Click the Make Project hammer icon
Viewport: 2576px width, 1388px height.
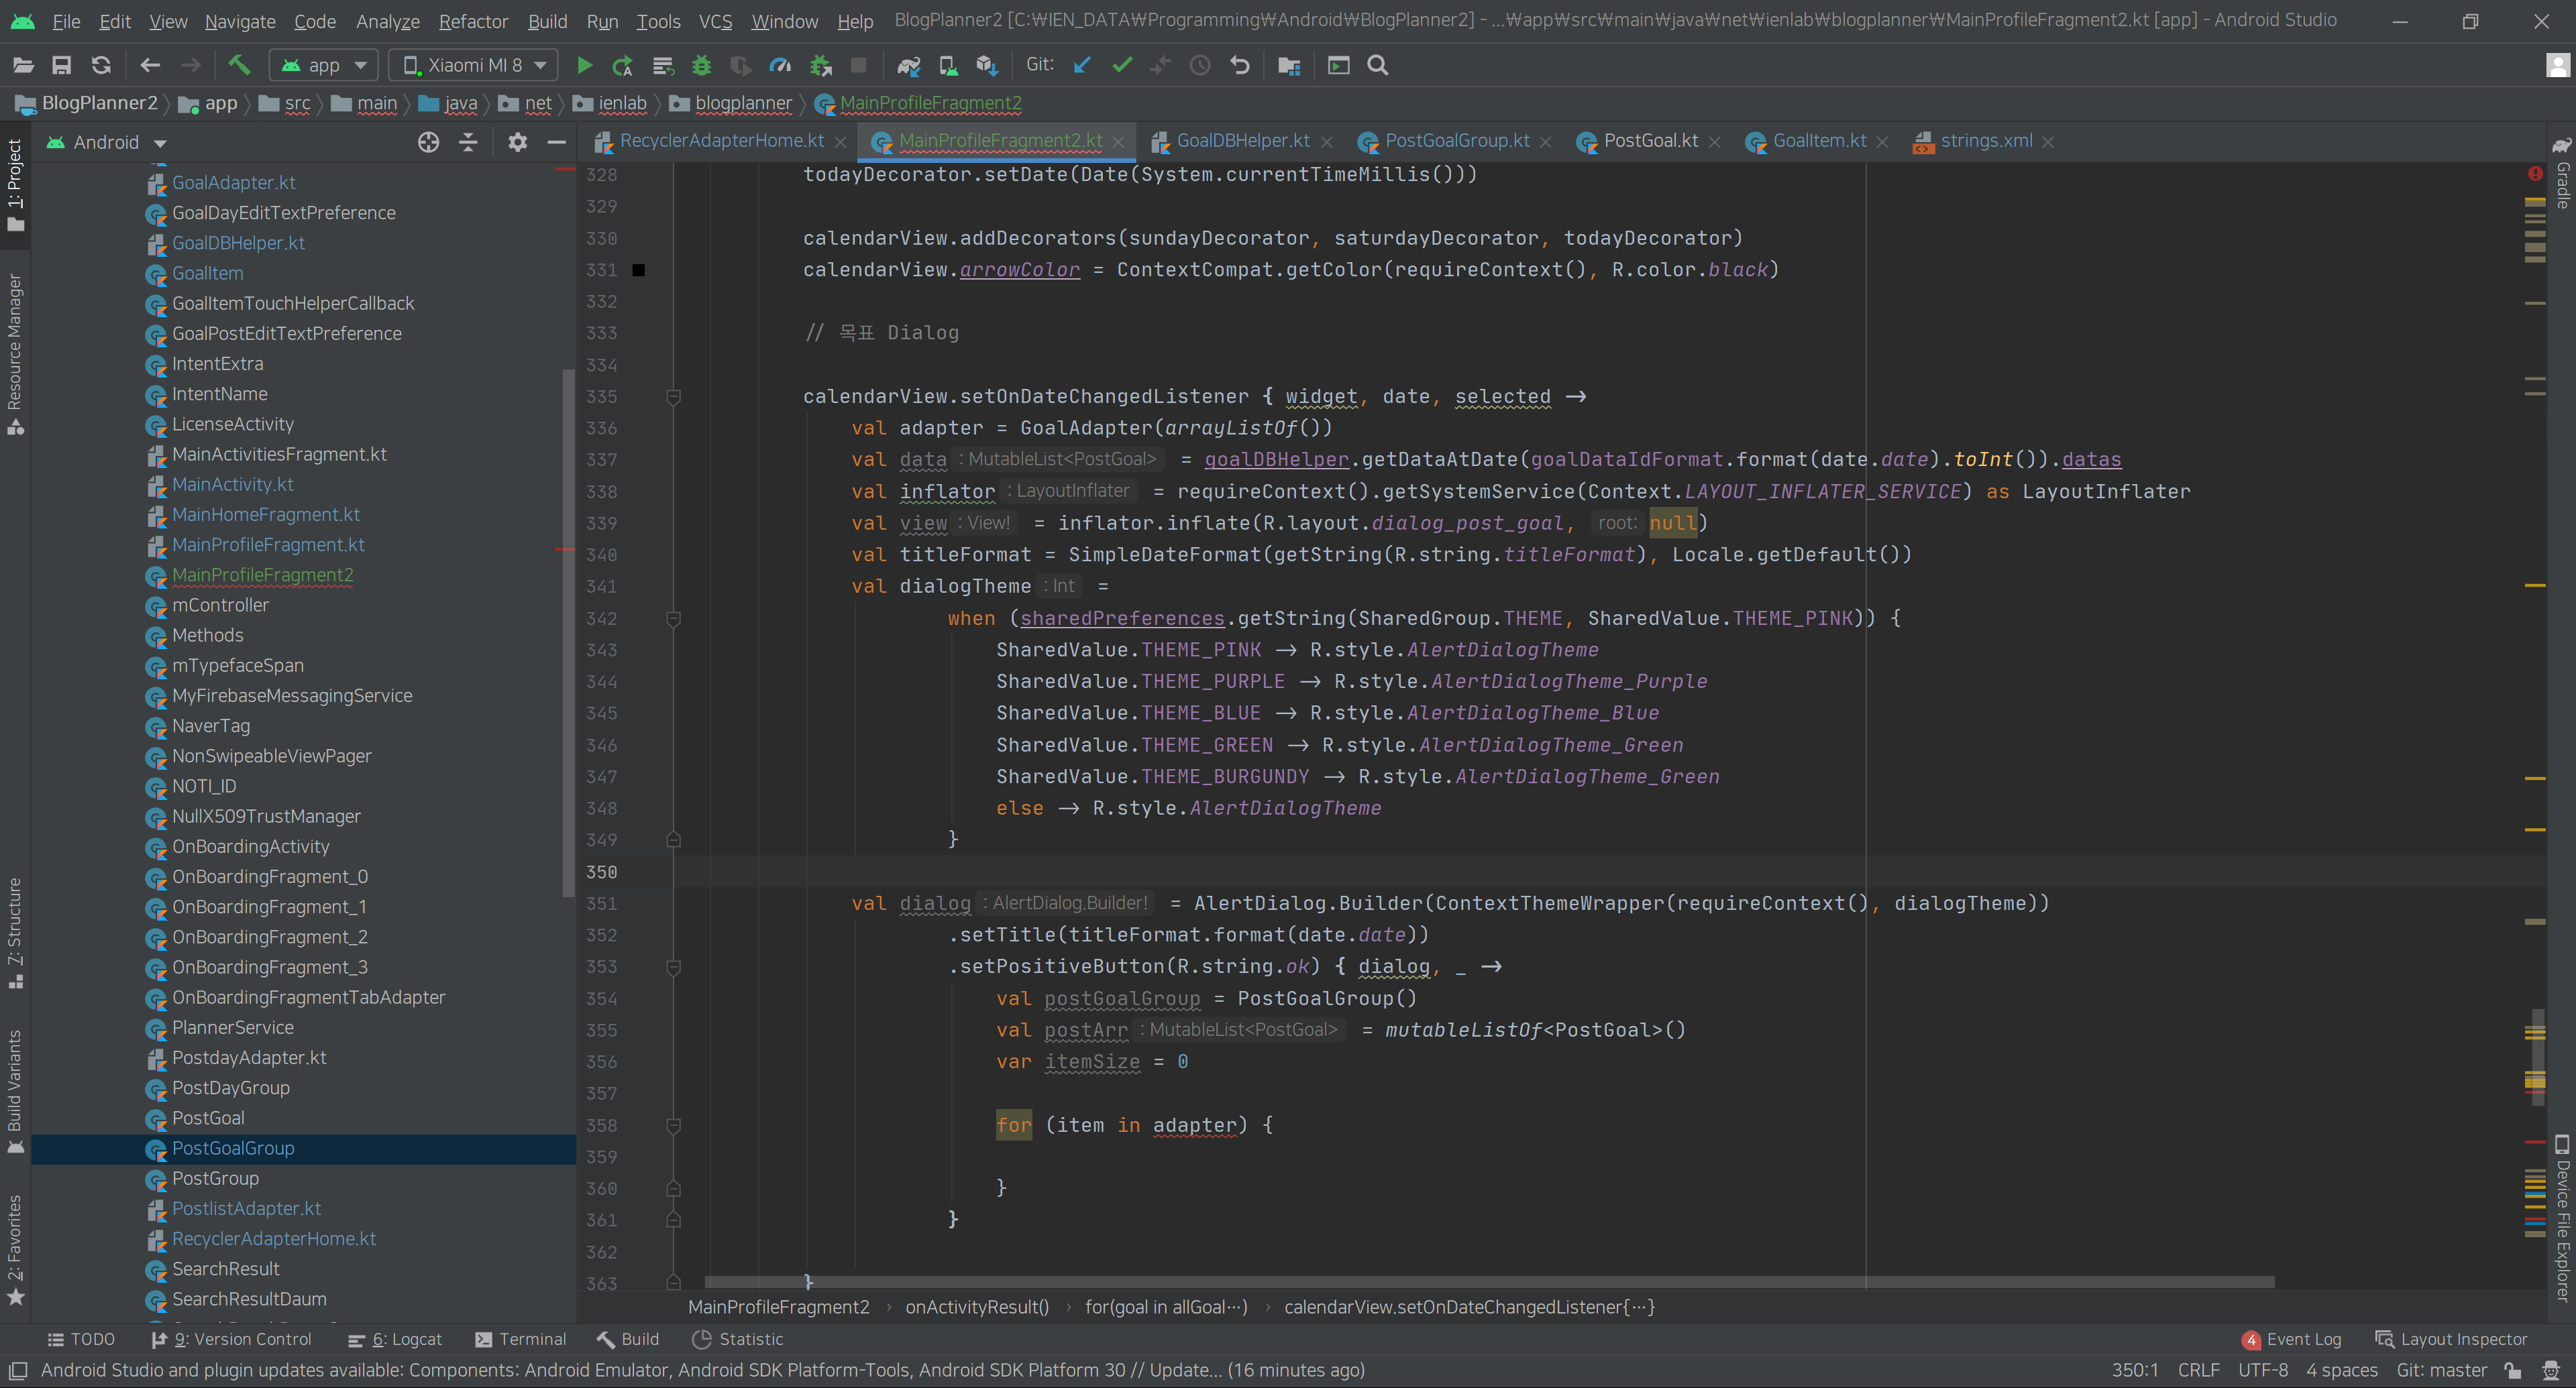pos(239,66)
